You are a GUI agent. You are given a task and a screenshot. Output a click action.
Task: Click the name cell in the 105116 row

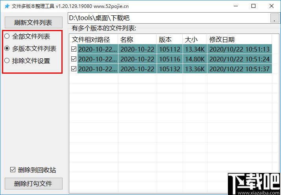(137, 59)
